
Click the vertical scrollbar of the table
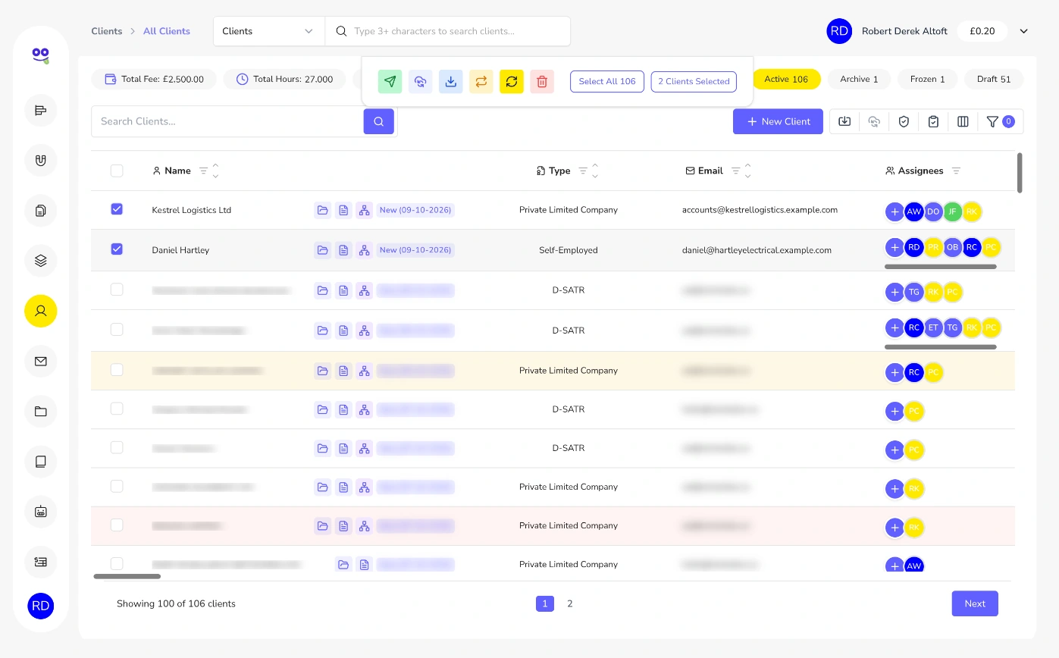click(1020, 173)
